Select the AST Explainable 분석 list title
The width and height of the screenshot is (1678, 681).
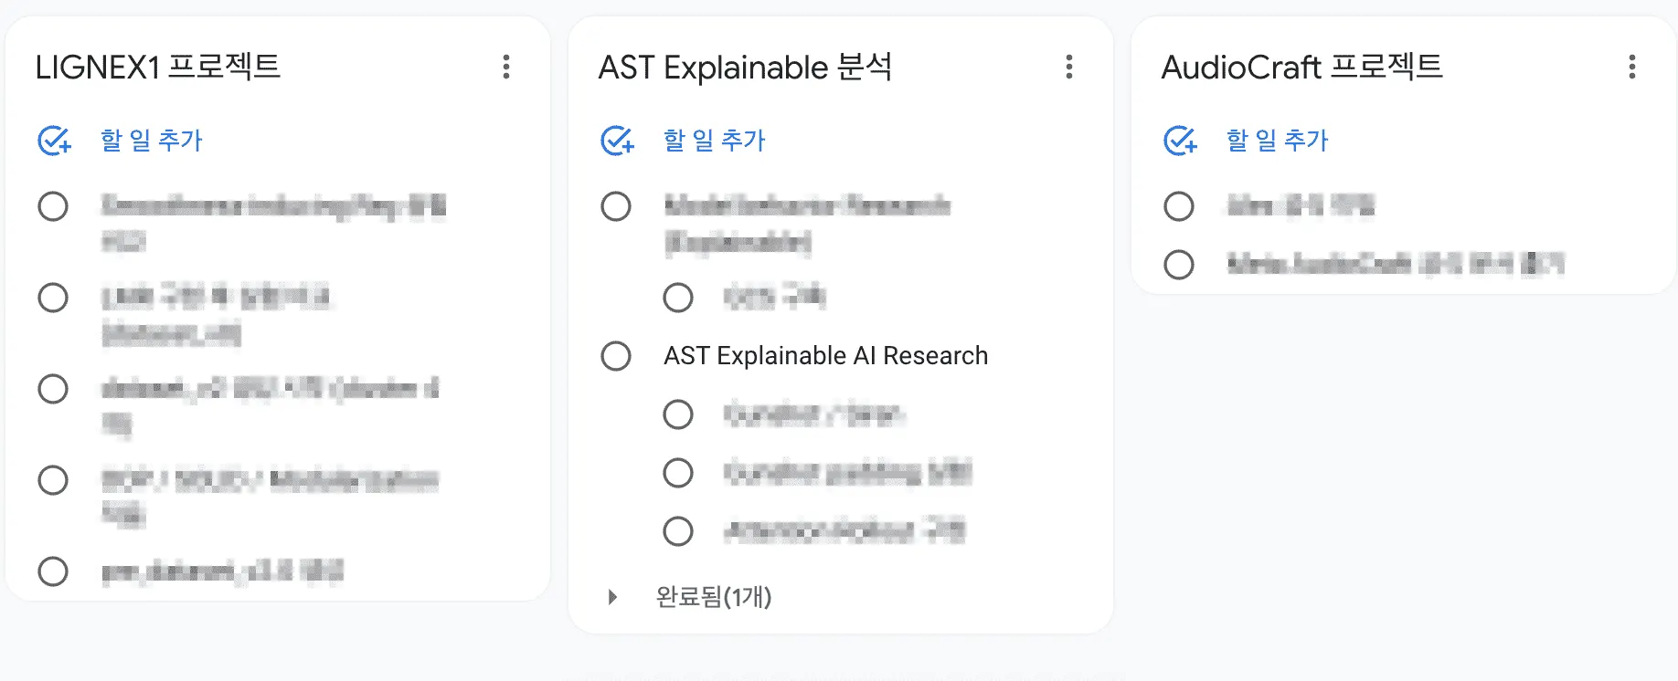coord(745,67)
